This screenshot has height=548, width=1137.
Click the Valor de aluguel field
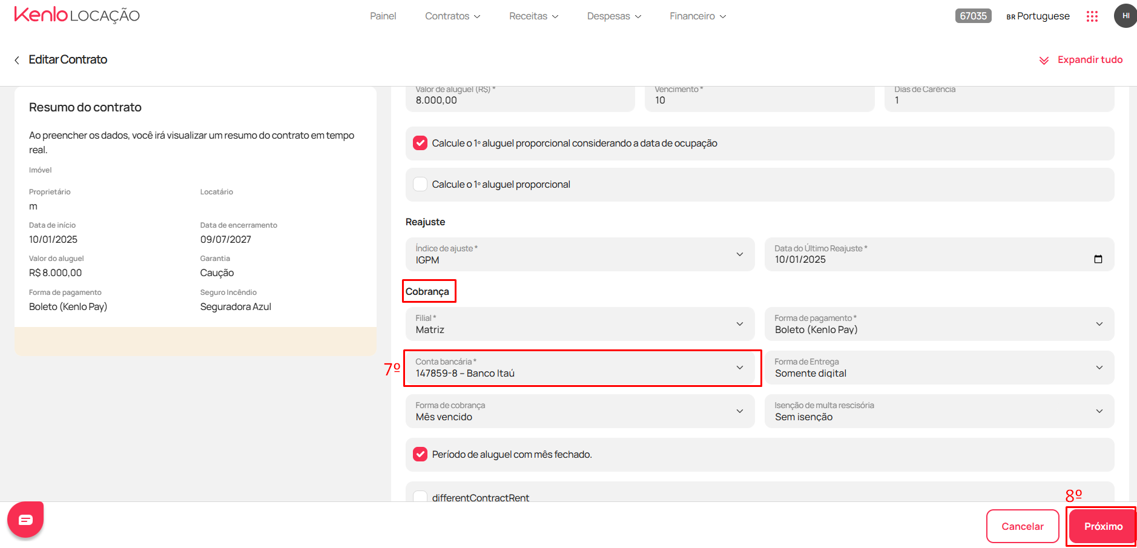click(520, 99)
